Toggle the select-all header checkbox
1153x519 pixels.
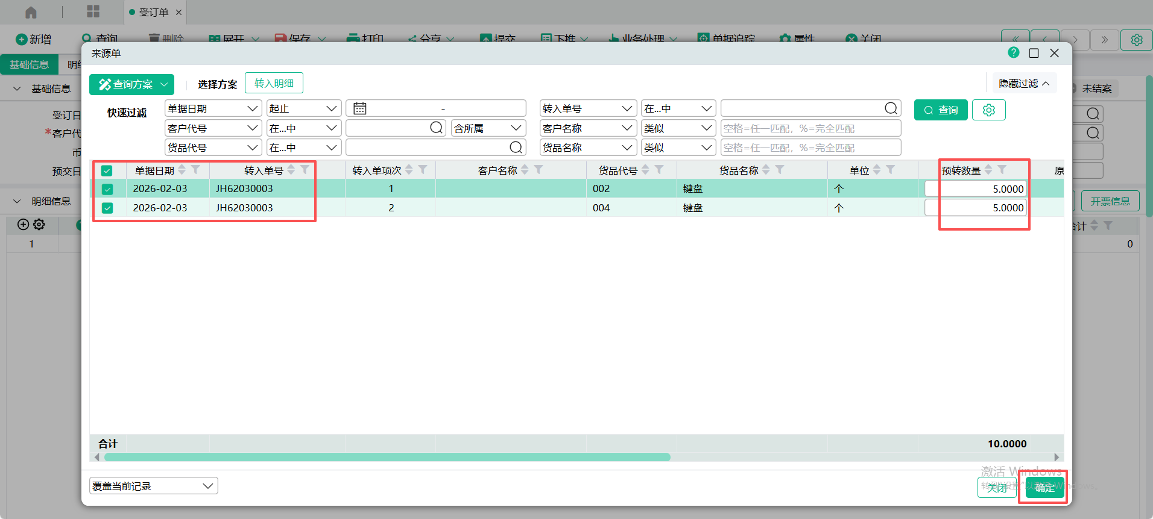107,170
